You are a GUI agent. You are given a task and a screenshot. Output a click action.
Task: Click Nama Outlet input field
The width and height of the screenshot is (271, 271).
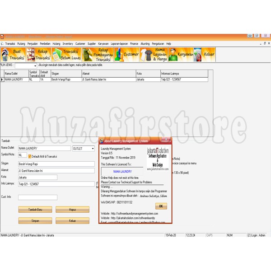pos(44,148)
